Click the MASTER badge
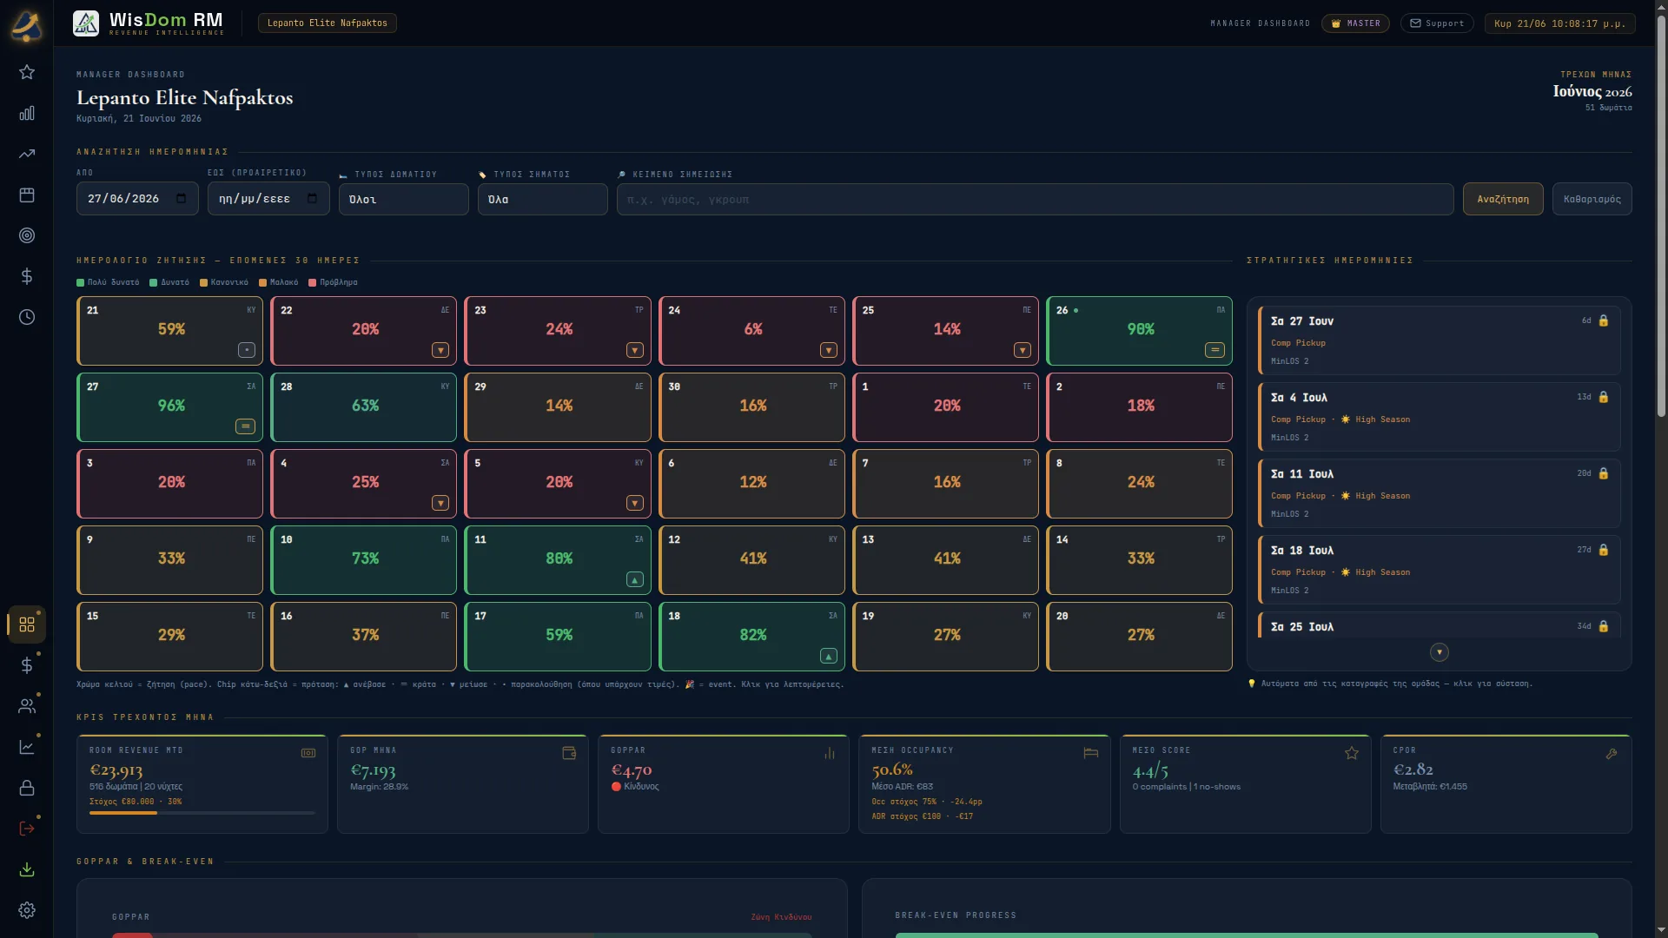 coord(1355,23)
